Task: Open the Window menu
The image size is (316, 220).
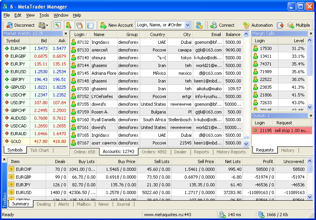Action: click(61, 15)
